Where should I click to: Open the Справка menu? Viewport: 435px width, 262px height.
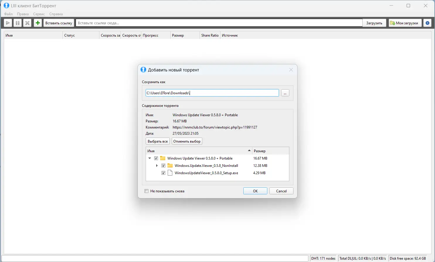56,14
